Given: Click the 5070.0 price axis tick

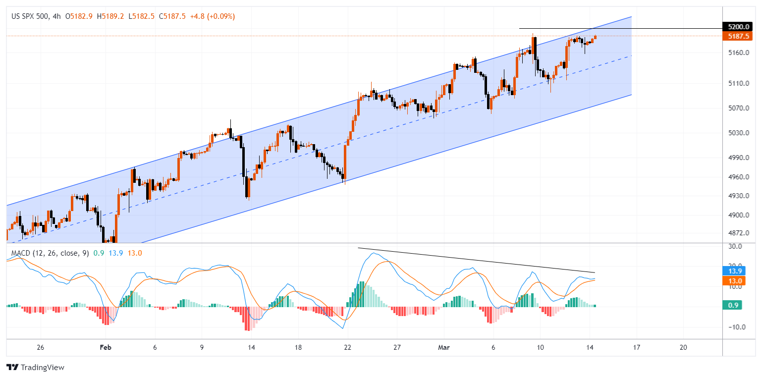Looking at the screenshot, I should (738, 108).
